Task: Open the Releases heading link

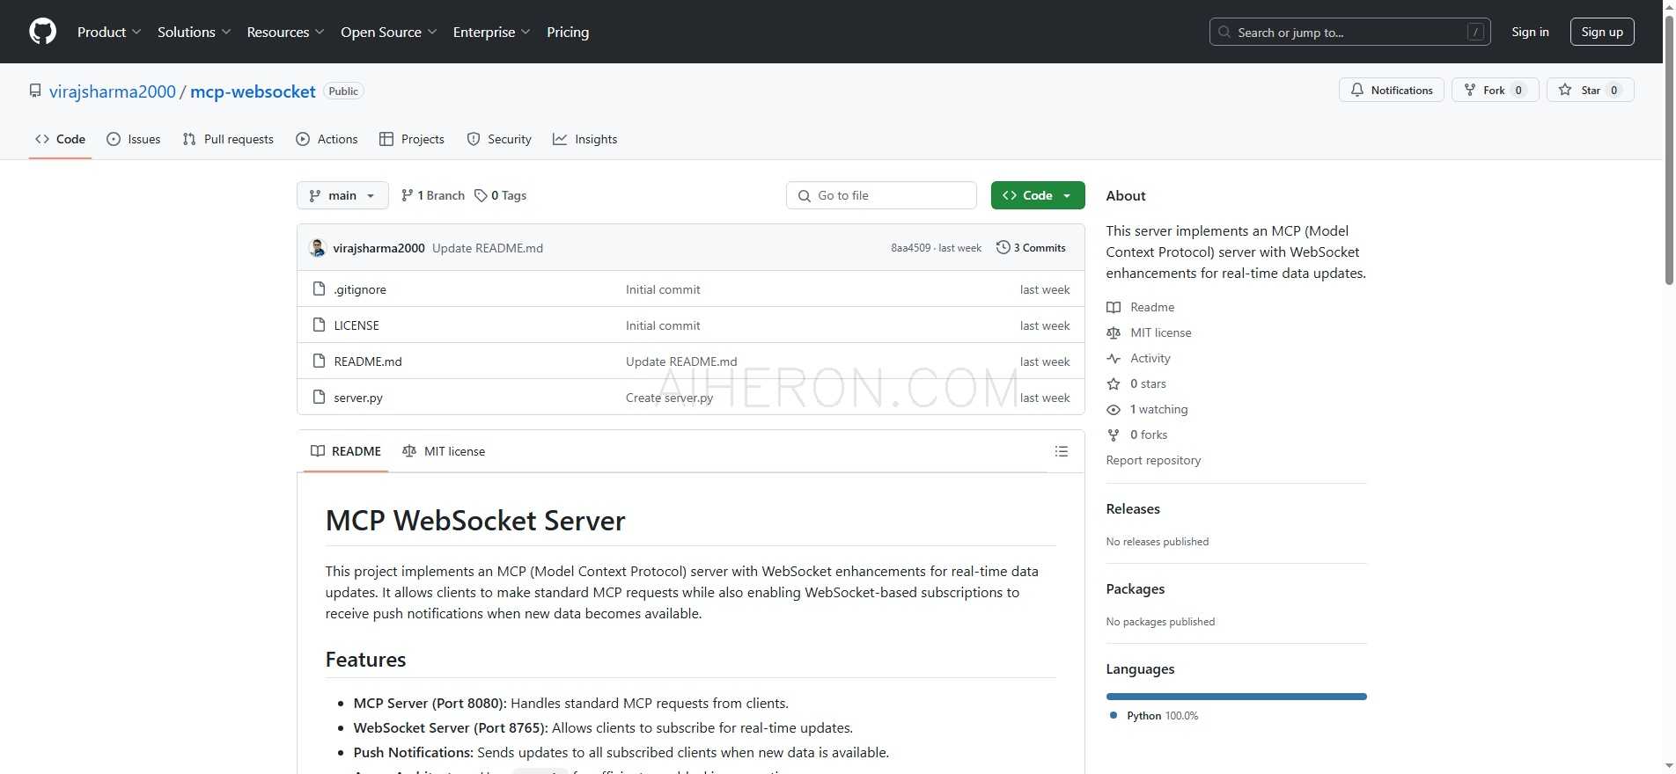Action: 1133,508
